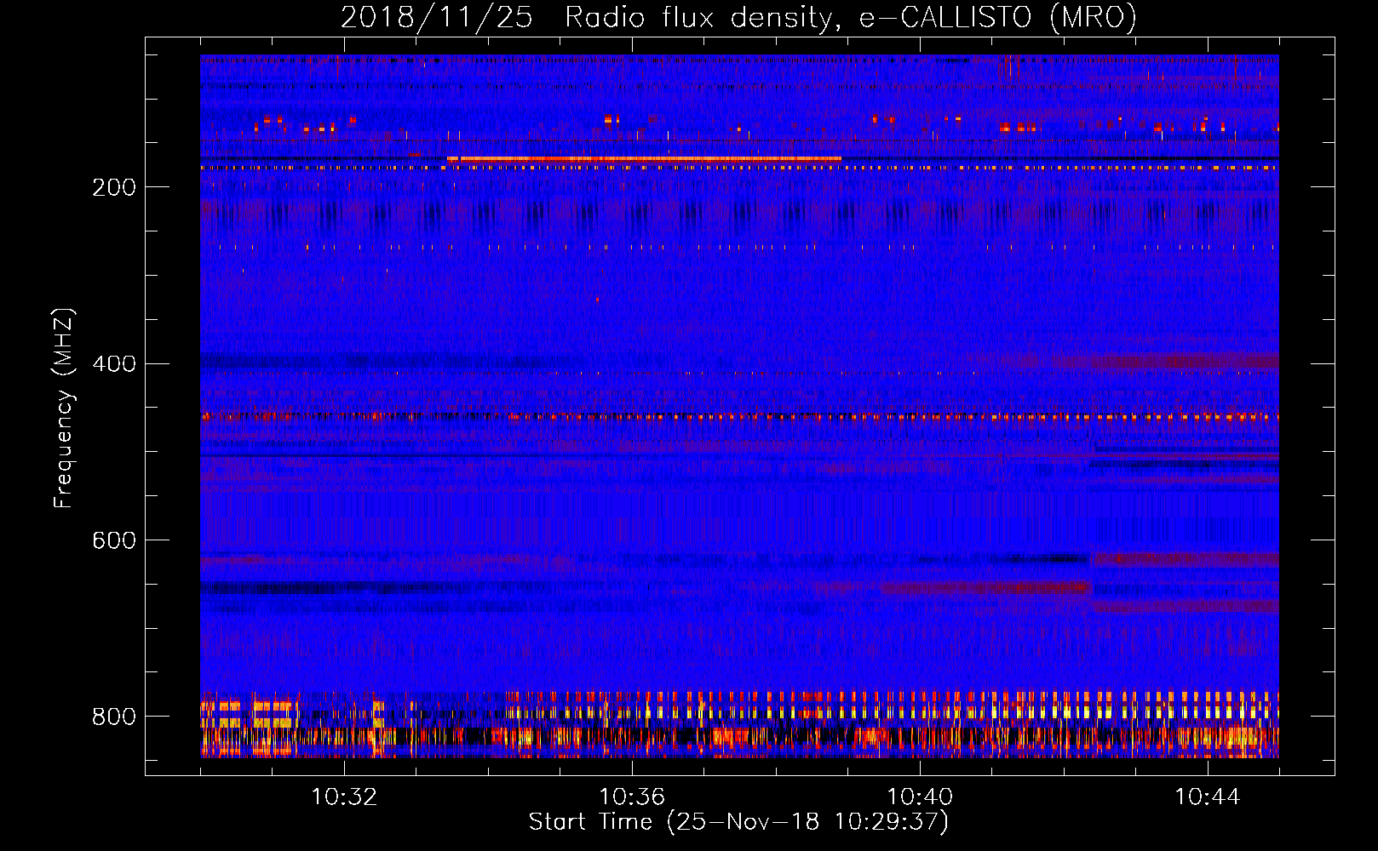This screenshot has height=851, width=1378.
Task: Click the 400 frequency tick label
Action: (x=114, y=364)
